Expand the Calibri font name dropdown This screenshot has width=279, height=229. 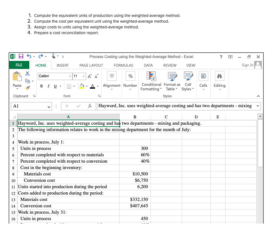coord(70,76)
